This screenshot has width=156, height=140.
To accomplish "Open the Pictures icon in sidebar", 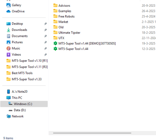I will 9,42.
